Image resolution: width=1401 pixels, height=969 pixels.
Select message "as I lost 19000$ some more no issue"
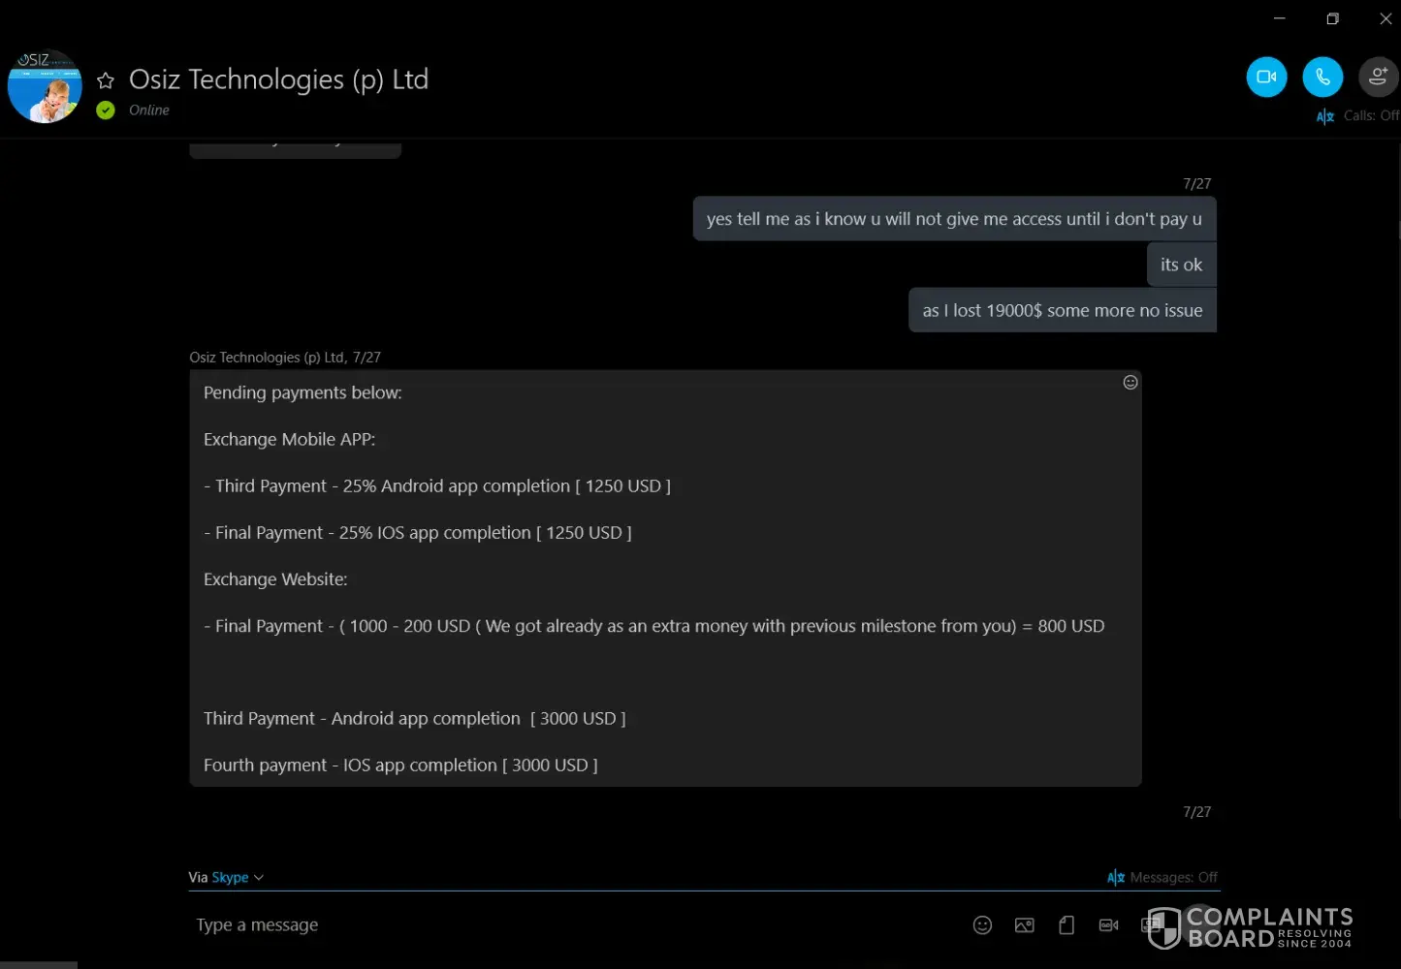pyautogui.click(x=1063, y=310)
